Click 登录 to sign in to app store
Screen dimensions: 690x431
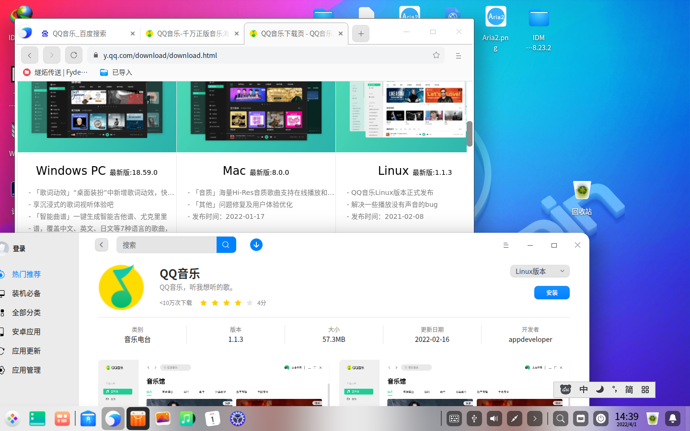(x=19, y=249)
